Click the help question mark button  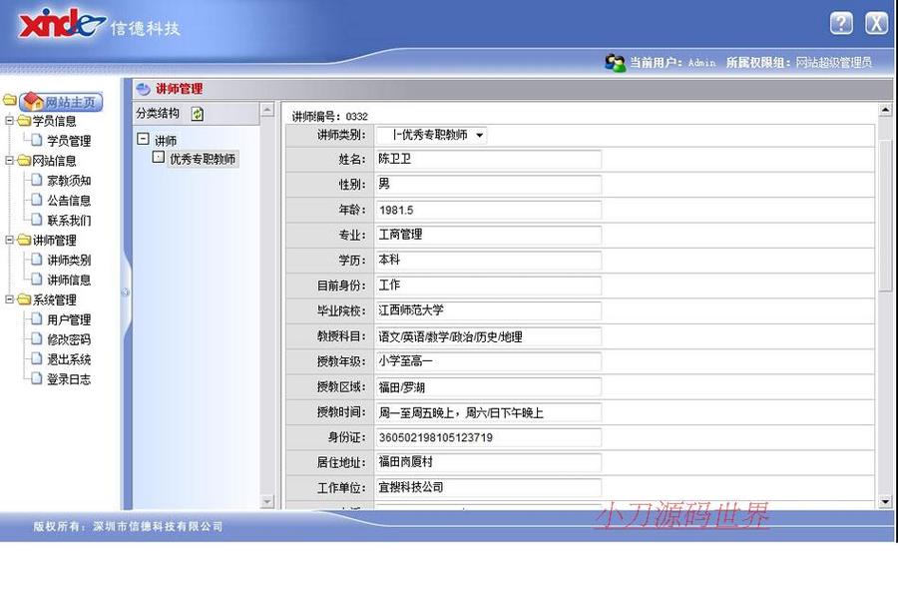click(x=839, y=22)
